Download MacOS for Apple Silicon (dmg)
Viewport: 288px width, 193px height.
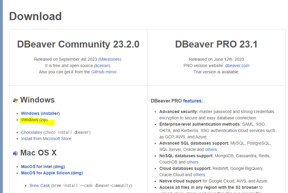tap(52, 173)
